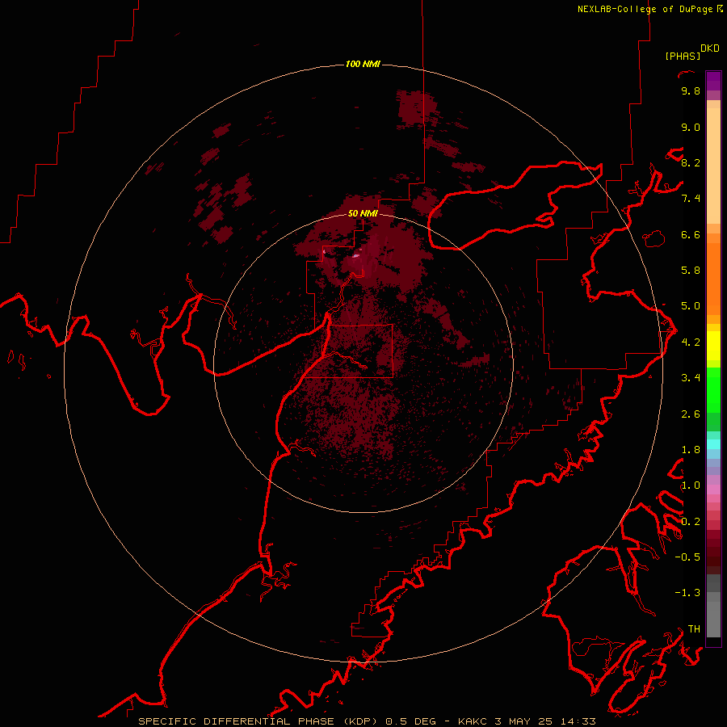Select the -1.3 scale value
This screenshot has height=727, width=727.
pyautogui.click(x=687, y=593)
